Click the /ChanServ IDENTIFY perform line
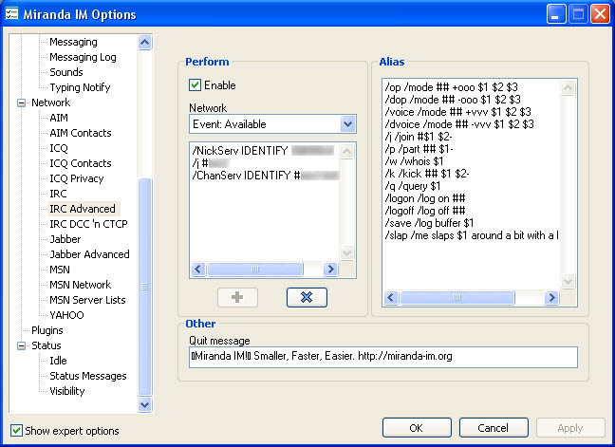Viewport: 615px width, 447px height. pyautogui.click(x=265, y=176)
